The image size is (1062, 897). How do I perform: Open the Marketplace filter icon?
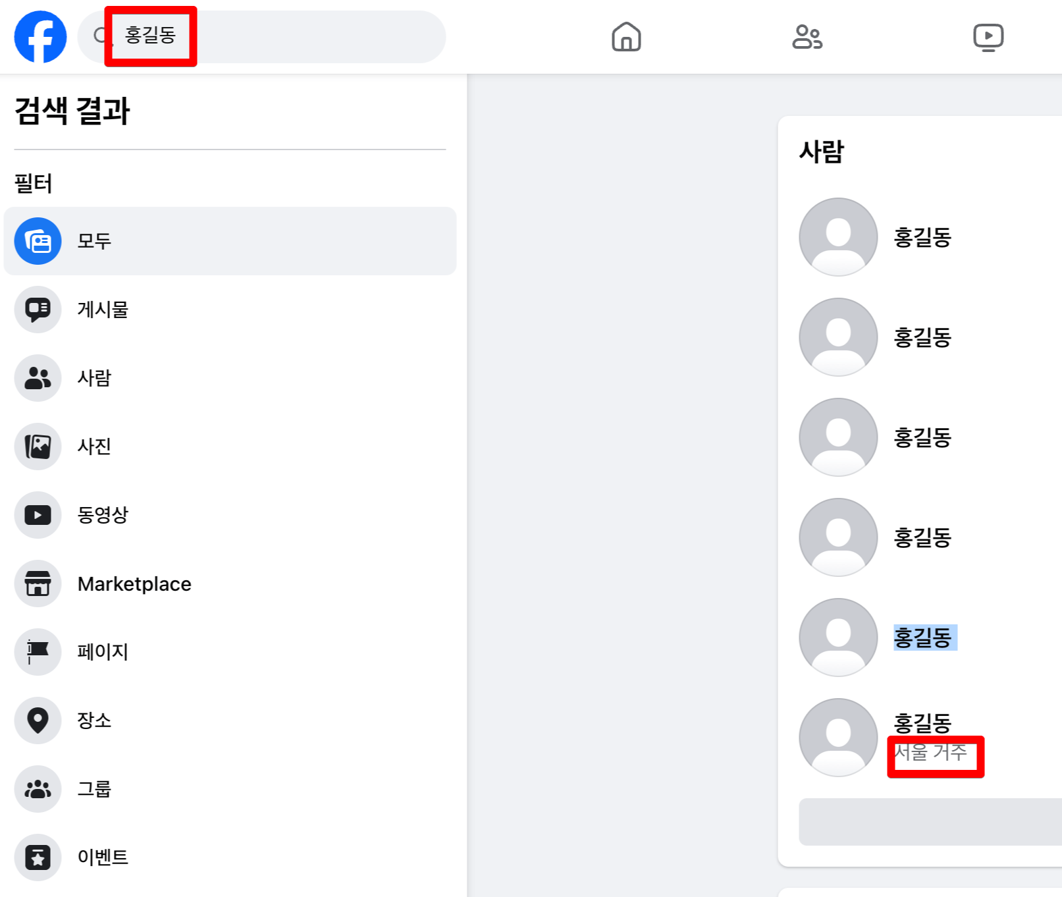pos(38,584)
